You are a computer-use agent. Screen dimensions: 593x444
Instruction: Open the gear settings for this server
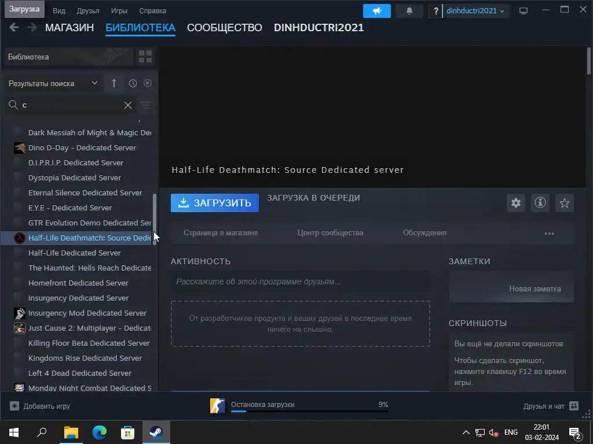click(x=516, y=203)
